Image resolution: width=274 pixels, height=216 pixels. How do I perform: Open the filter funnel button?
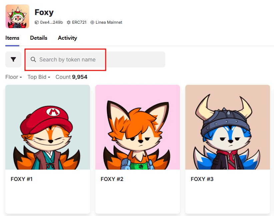(x=13, y=59)
